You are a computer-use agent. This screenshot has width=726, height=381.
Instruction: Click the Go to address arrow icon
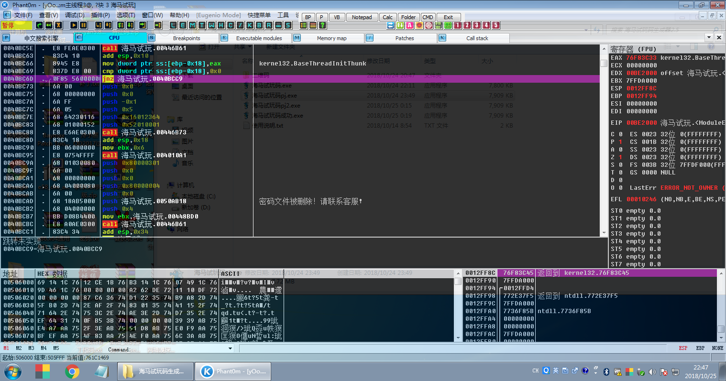[158, 25]
